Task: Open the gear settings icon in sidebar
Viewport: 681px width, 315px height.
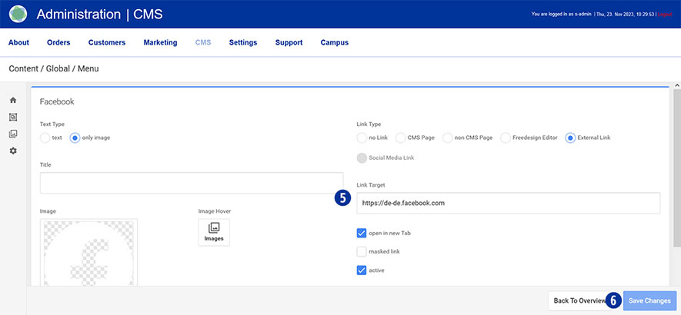Action: tap(13, 151)
